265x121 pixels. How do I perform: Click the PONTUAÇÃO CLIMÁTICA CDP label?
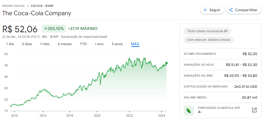pos(219,108)
